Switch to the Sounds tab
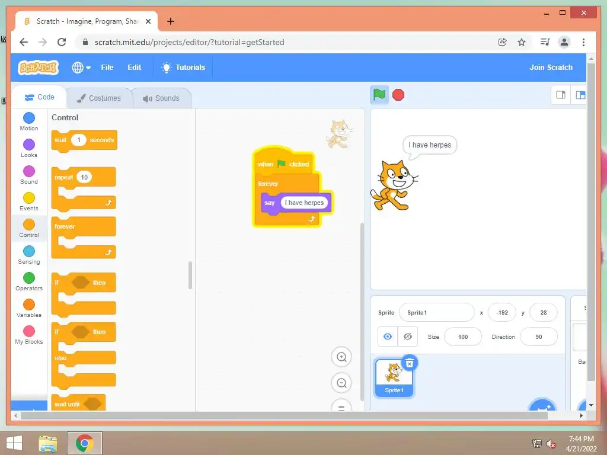 tap(161, 98)
